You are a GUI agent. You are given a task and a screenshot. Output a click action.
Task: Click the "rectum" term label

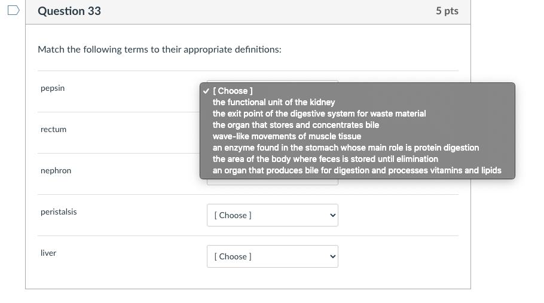(53, 130)
